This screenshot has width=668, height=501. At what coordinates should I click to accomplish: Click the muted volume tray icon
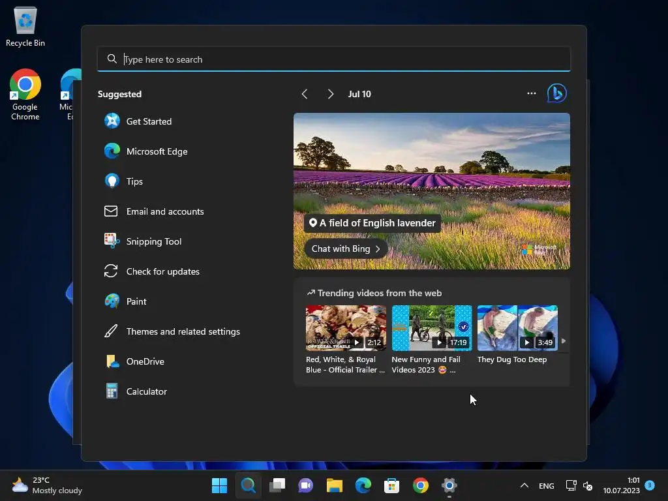[x=588, y=485]
